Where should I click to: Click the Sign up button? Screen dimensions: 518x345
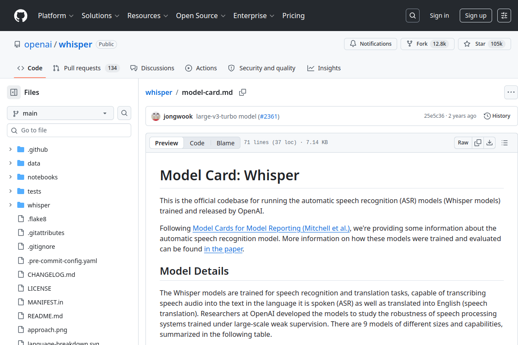click(476, 16)
